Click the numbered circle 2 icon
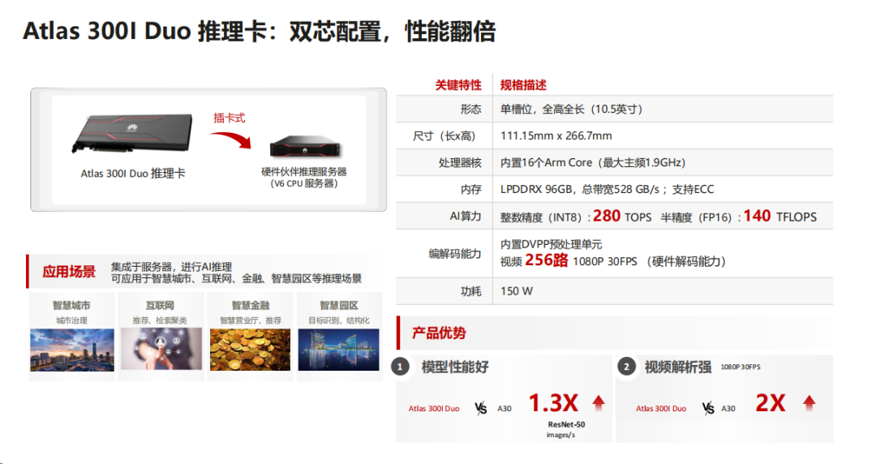 [x=626, y=367]
